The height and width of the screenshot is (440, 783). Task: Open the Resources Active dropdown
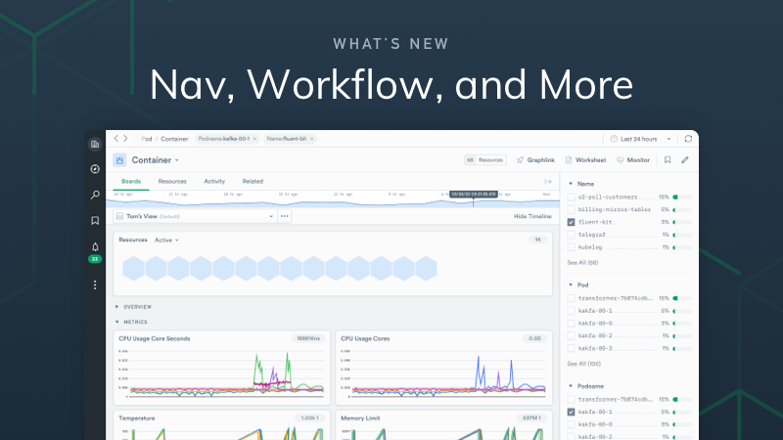coord(166,240)
